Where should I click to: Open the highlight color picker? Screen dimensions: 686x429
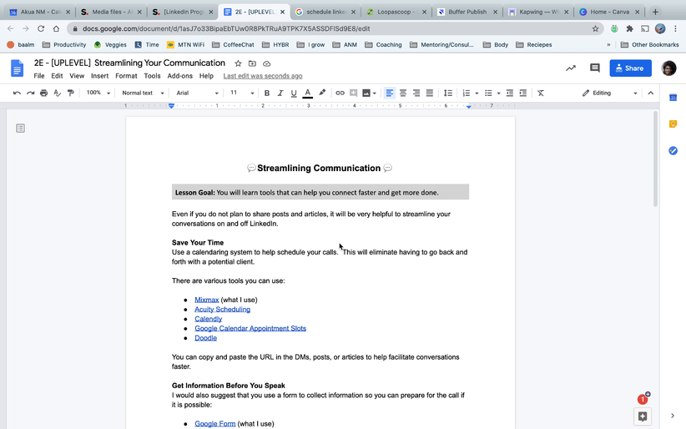[x=322, y=93]
